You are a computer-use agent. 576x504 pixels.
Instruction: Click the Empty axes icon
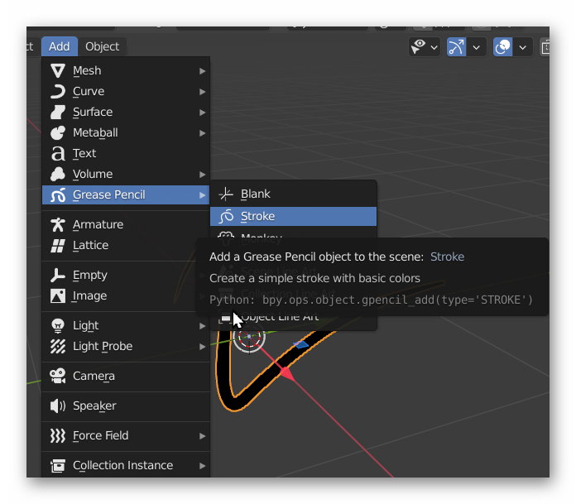[x=58, y=275]
